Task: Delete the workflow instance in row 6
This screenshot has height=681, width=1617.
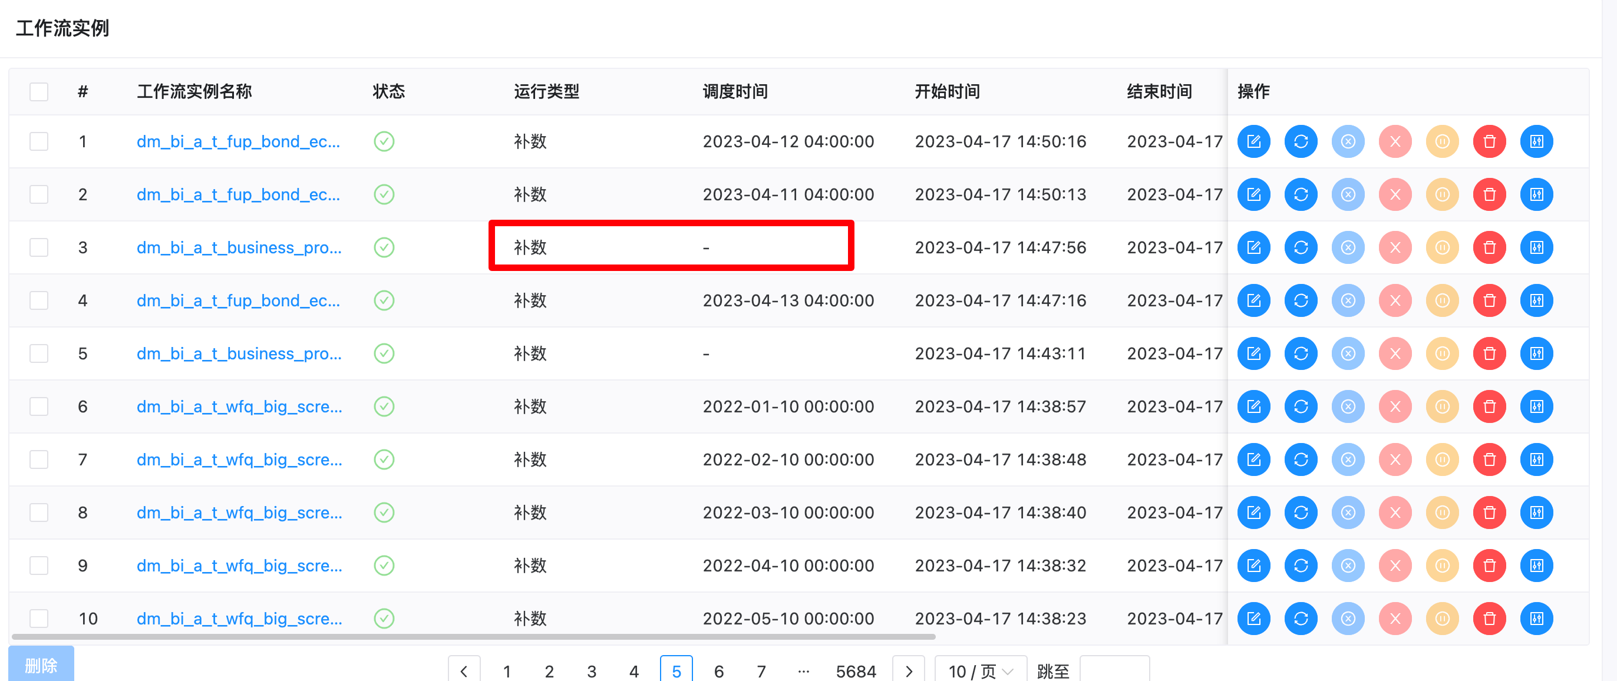Action: 1489,406
